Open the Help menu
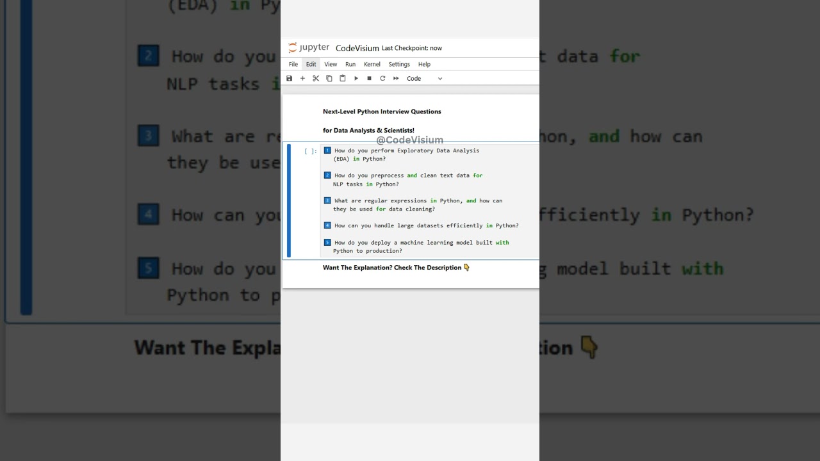 424,64
